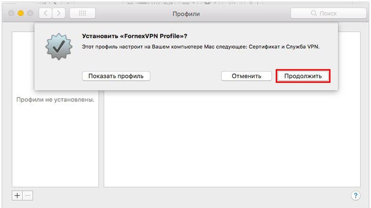Add a profile with the plus button
Viewport: 371px width, 208px height.
17,196
